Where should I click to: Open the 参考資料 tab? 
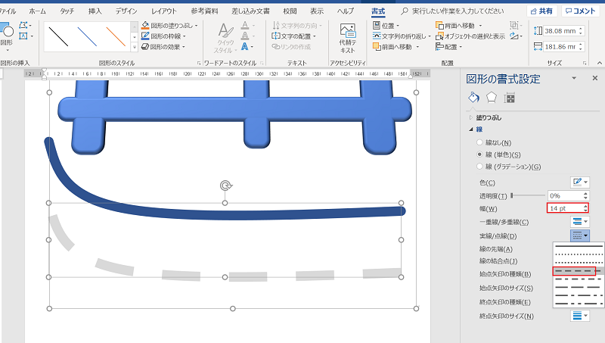click(x=204, y=11)
